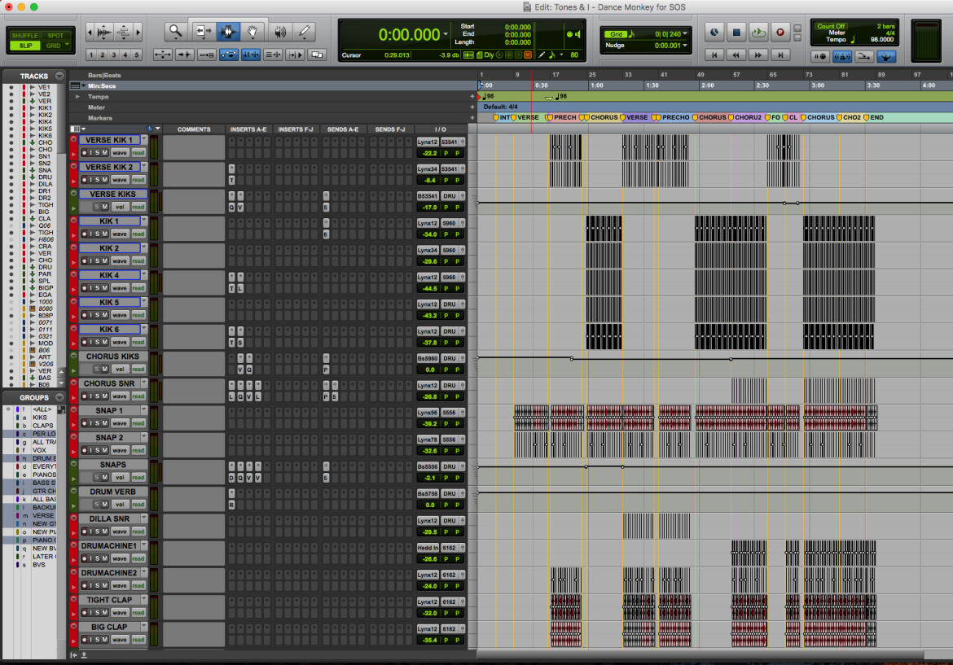953x665 pixels.
Task: Jump to end with Go to End button
Action: pos(780,55)
